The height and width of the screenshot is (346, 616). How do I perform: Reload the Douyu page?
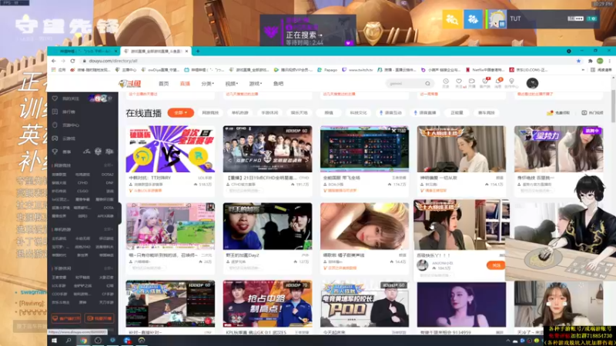click(x=72, y=61)
